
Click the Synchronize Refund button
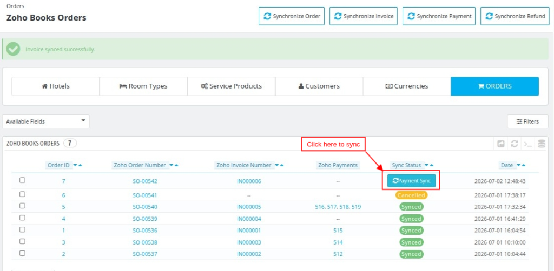click(515, 16)
